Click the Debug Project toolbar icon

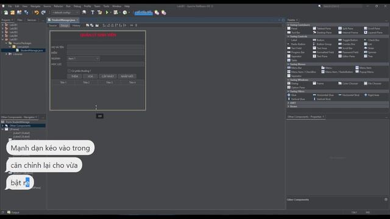[x=116, y=12]
